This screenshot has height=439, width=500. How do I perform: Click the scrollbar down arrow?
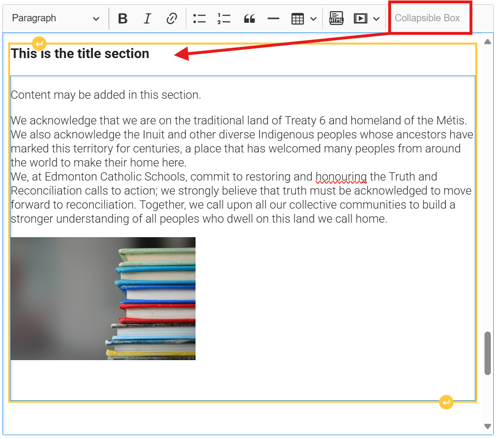pos(488,426)
